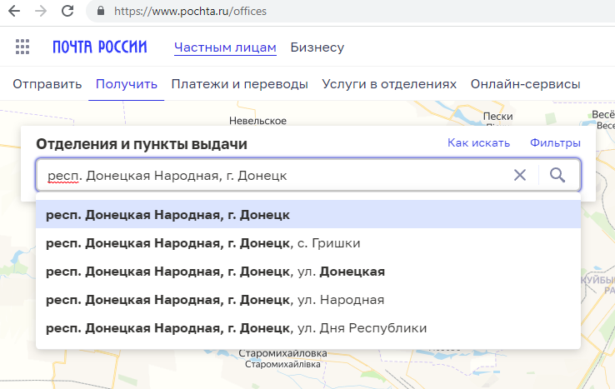Open Онлайн-сервисы menu
This screenshot has height=389, width=615.
click(x=525, y=84)
